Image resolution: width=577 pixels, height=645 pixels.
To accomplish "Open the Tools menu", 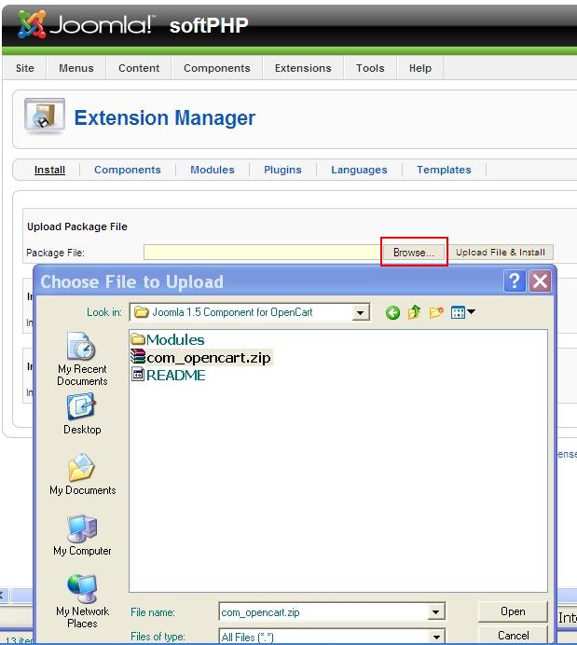I will pos(370,68).
